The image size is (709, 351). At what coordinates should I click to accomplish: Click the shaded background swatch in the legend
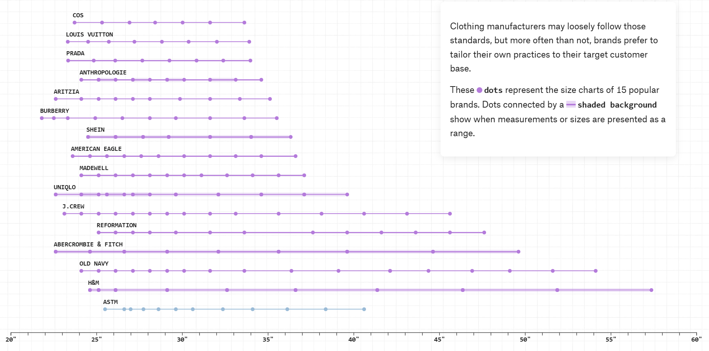(x=571, y=105)
